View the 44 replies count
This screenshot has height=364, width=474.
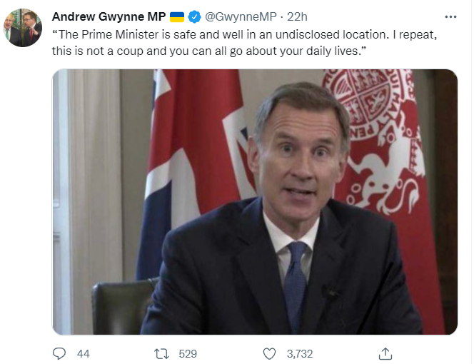click(x=83, y=354)
